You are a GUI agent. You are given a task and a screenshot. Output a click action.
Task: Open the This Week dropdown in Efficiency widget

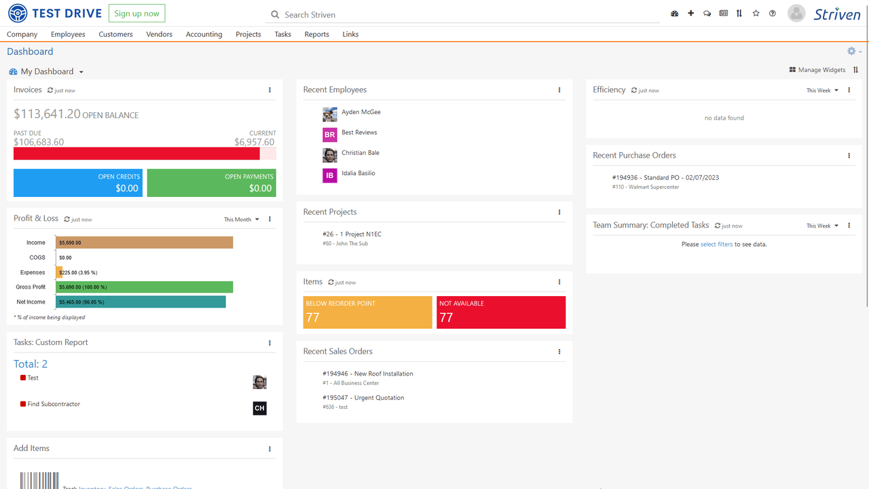pyautogui.click(x=821, y=90)
